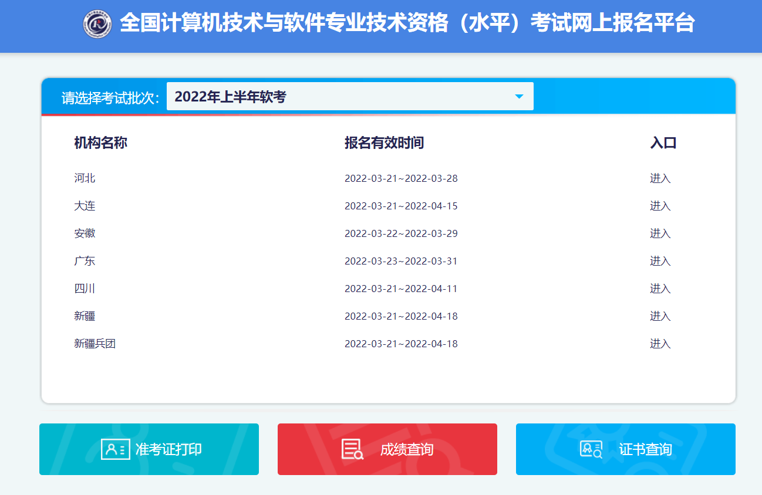Click the 入口 column header
This screenshot has height=495, width=762.
[663, 143]
